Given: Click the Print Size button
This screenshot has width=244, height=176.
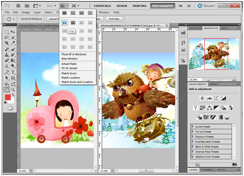Looking at the screenshot, I should [x=114, y=19].
